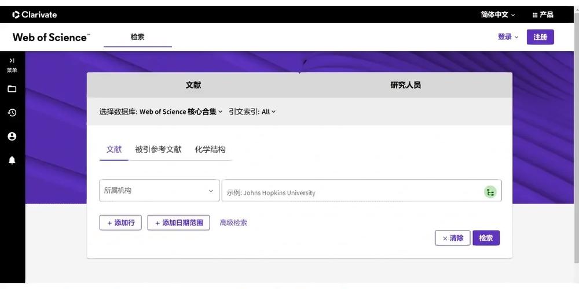Select the 化学结构 sub-tab

click(210, 149)
